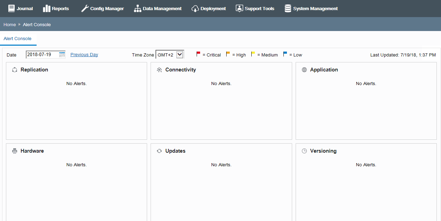
Task: Expand the Time Zone GMT+2 dropdown
Action: pos(170,55)
